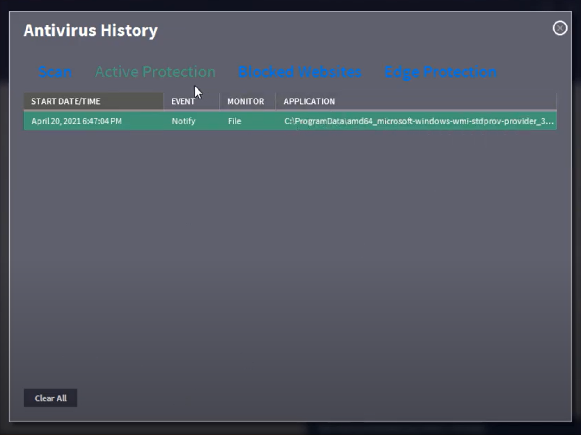Sort entries by the APPLICATION column

(309, 101)
